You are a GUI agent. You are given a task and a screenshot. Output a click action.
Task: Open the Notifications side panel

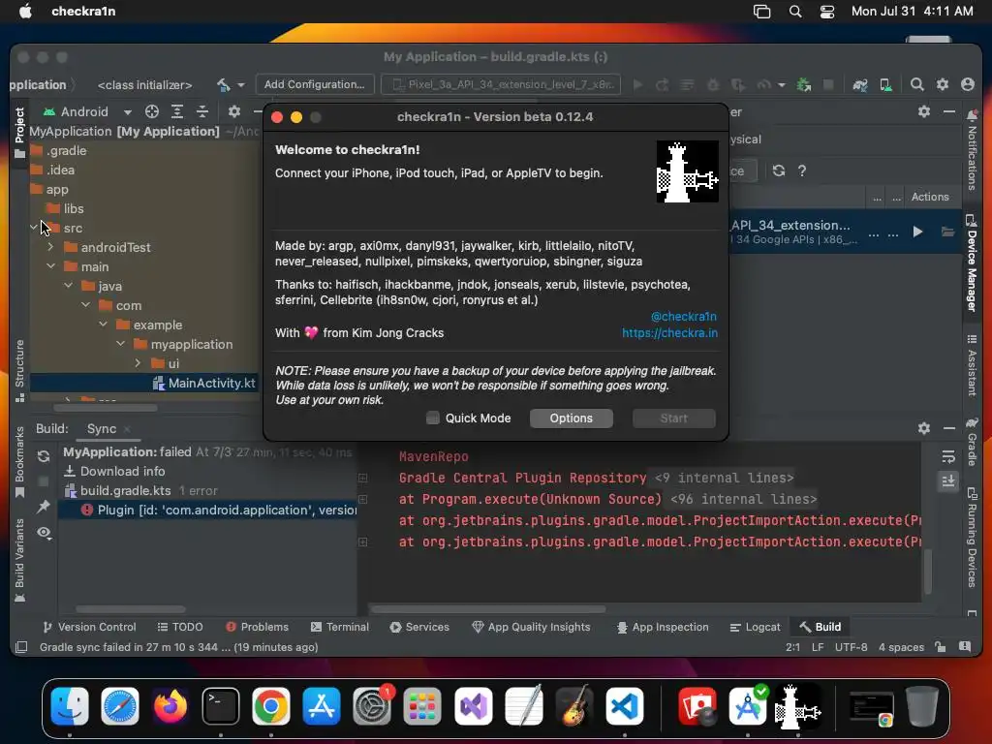pyautogui.click(x=972, y=150)
